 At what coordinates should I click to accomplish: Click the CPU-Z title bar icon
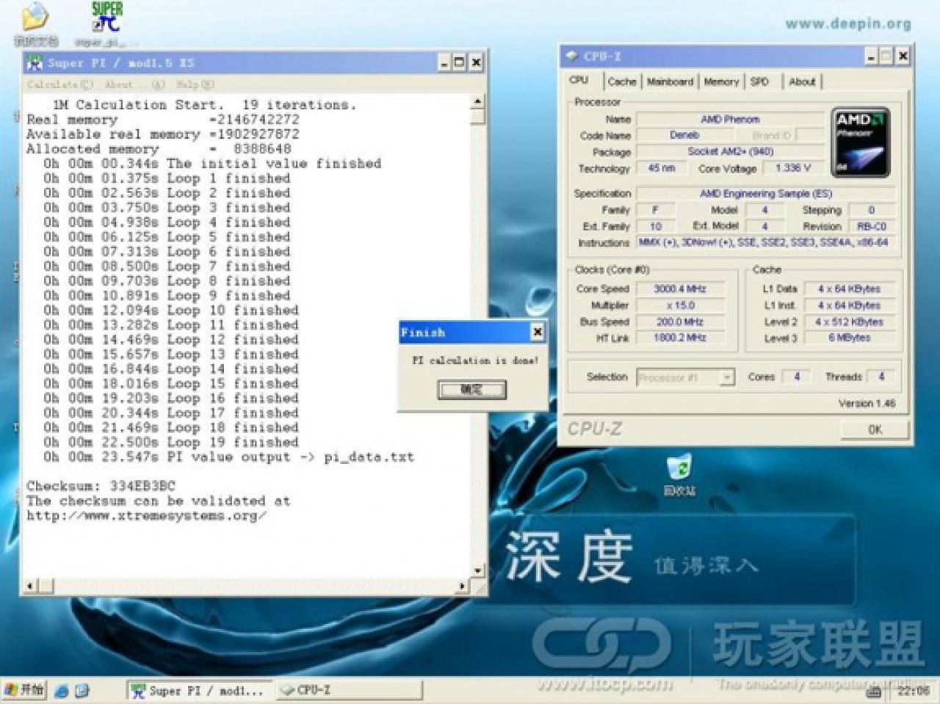[573, 56]
